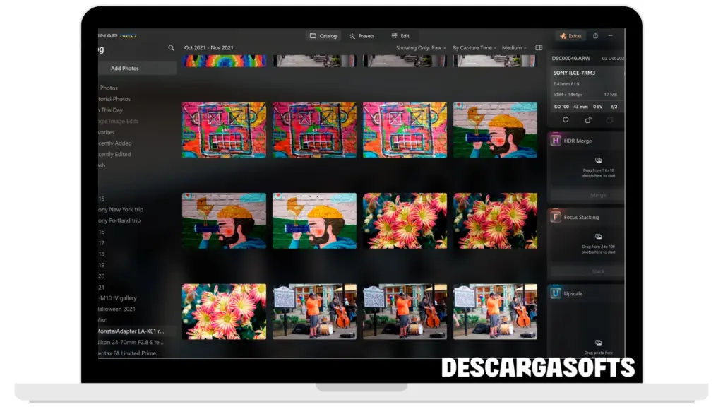Switch to the Presets tab

pos(361,36)
